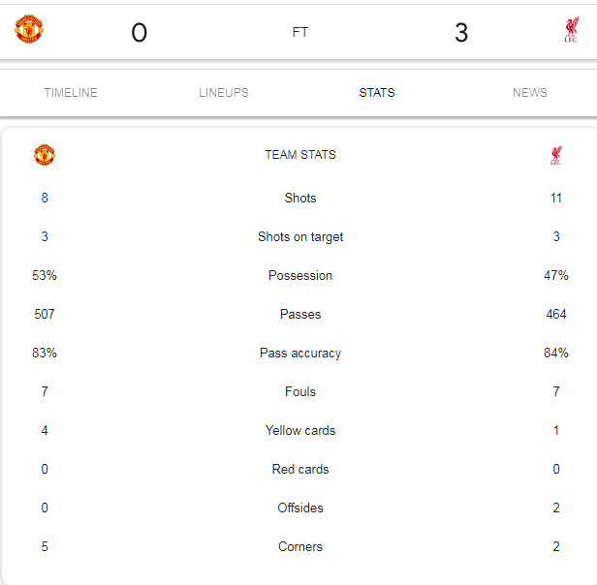Click Liverpool's score of 3
Viewport: 597px width, 585px height.
461,33
